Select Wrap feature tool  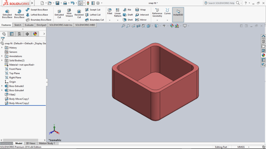tap(141, 10)
